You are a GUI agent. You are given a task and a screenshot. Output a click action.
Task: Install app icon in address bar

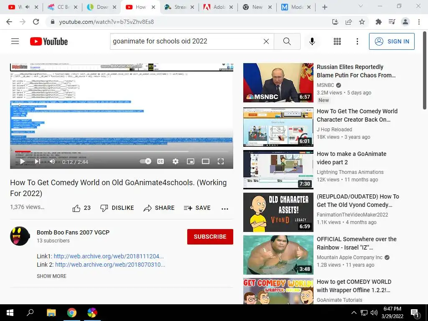[335, 22]
